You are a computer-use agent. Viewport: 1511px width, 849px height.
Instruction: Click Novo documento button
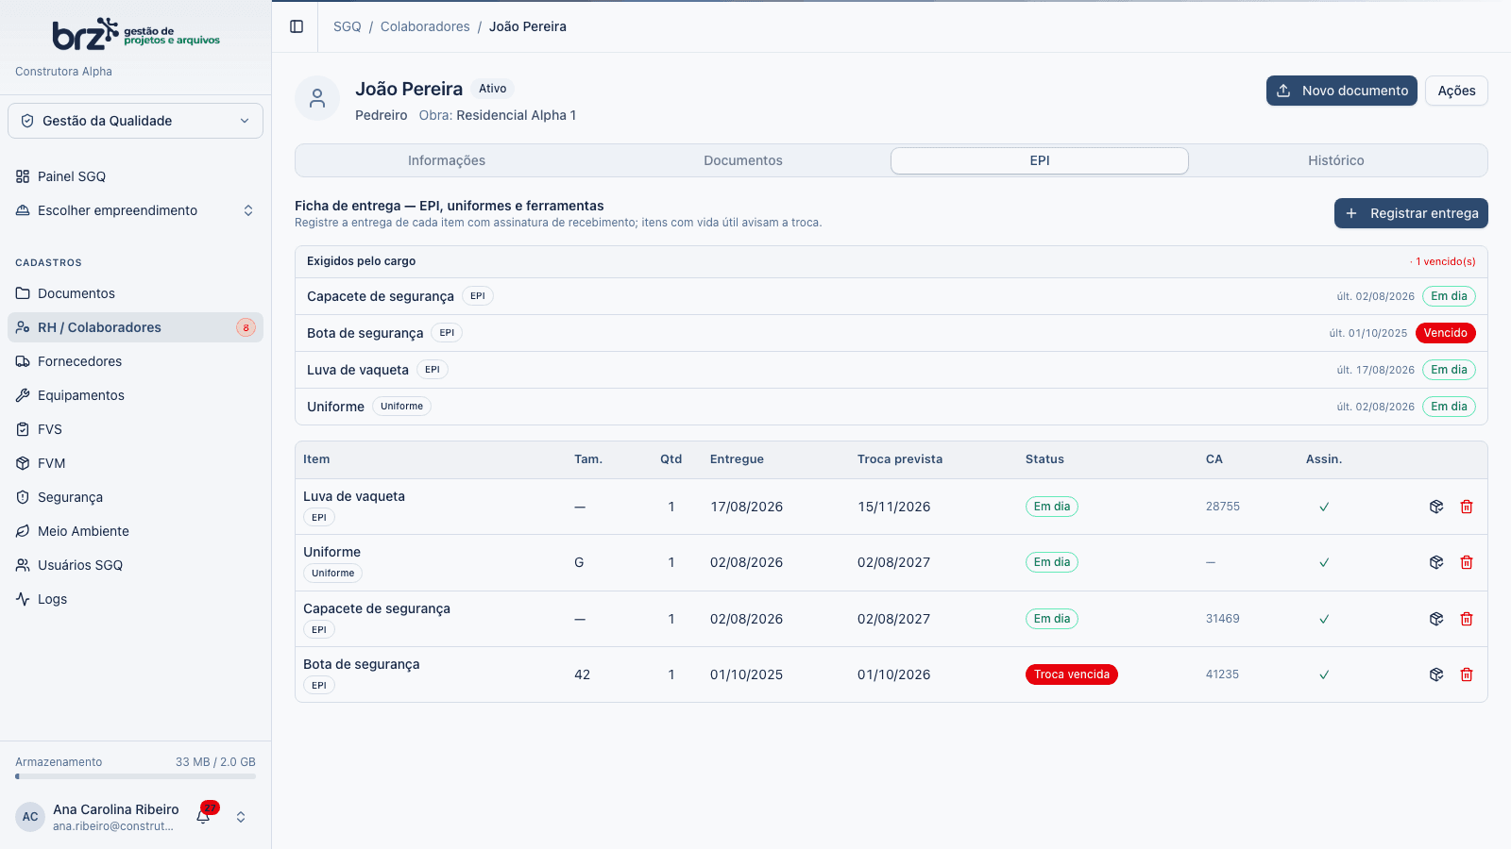point(1342,91)
